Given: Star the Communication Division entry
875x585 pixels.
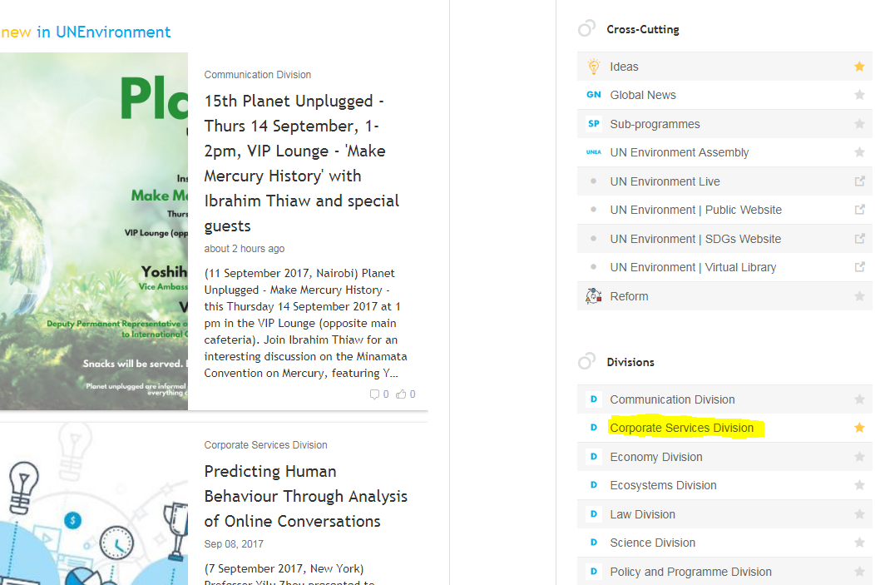Looking at the screenshot, I should tap(859, 399).
